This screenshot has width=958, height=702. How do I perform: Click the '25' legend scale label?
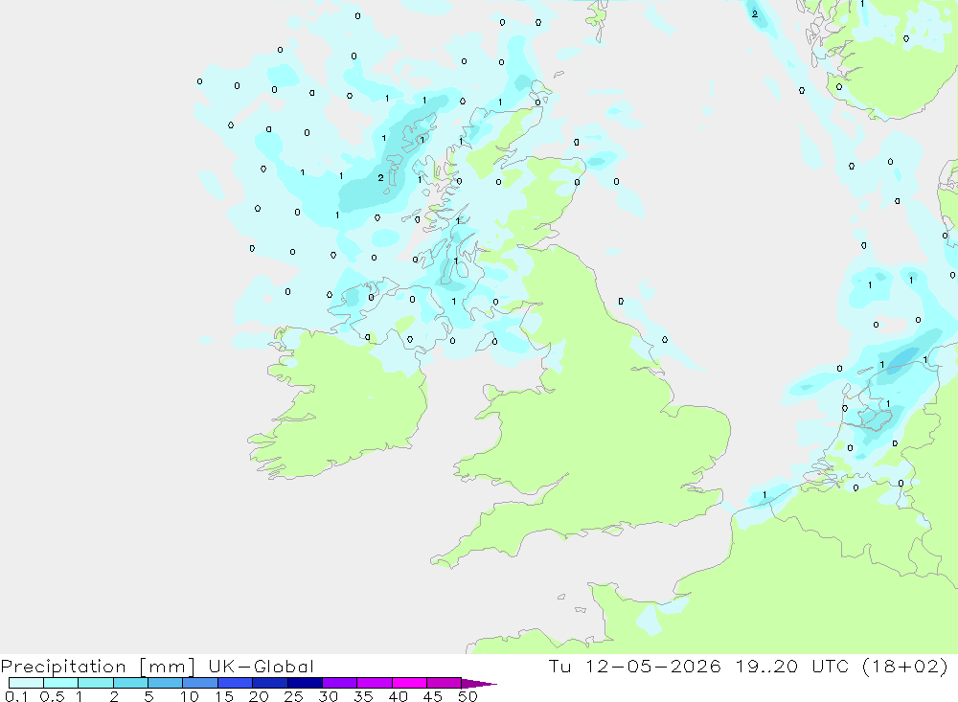293,696
